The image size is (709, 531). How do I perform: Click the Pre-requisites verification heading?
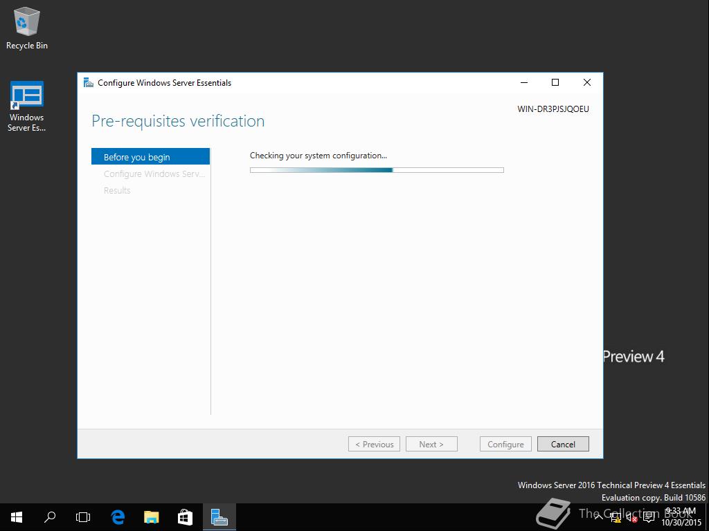click(x=178, y=122)
